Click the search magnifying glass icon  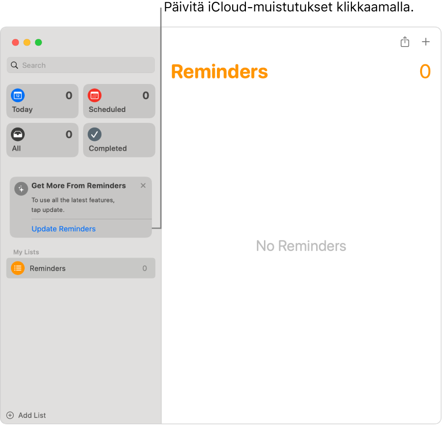click(15, 65)
